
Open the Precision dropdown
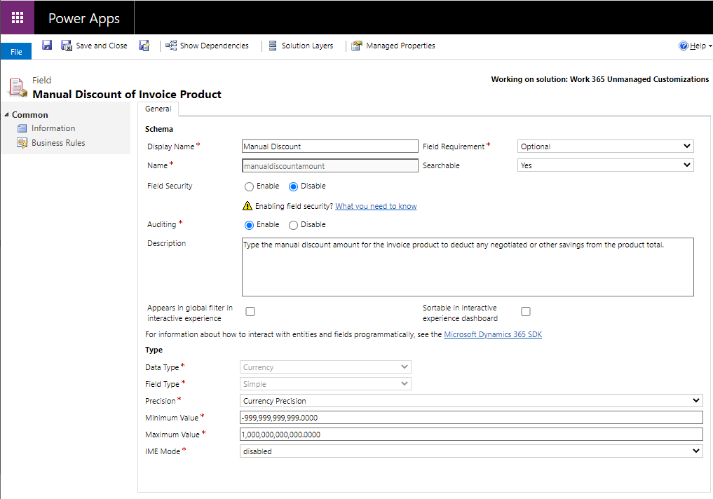pos(471,400)
